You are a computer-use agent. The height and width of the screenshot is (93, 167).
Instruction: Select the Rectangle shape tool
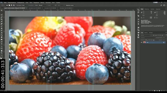click(2, 48)
